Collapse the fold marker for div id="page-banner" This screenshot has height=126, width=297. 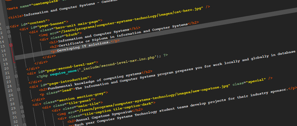pos(8,32)
